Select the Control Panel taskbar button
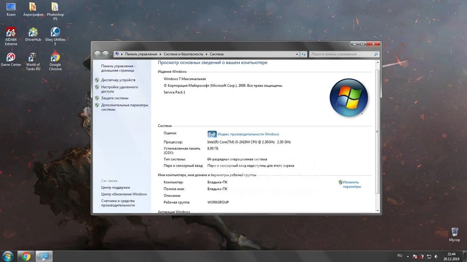The image size is (467, 262). pos(44,256)
